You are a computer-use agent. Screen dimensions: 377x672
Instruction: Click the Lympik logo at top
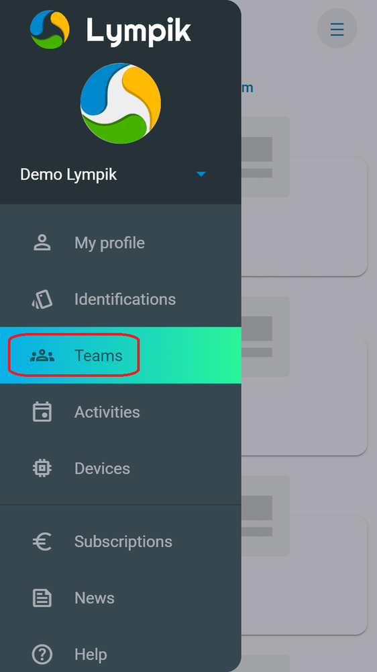(111, 30)
